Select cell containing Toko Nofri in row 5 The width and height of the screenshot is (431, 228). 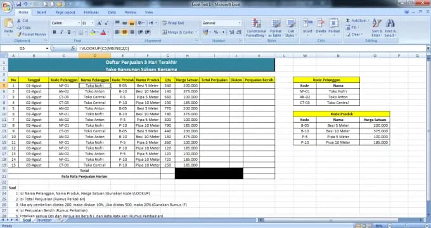pos(95,85)
